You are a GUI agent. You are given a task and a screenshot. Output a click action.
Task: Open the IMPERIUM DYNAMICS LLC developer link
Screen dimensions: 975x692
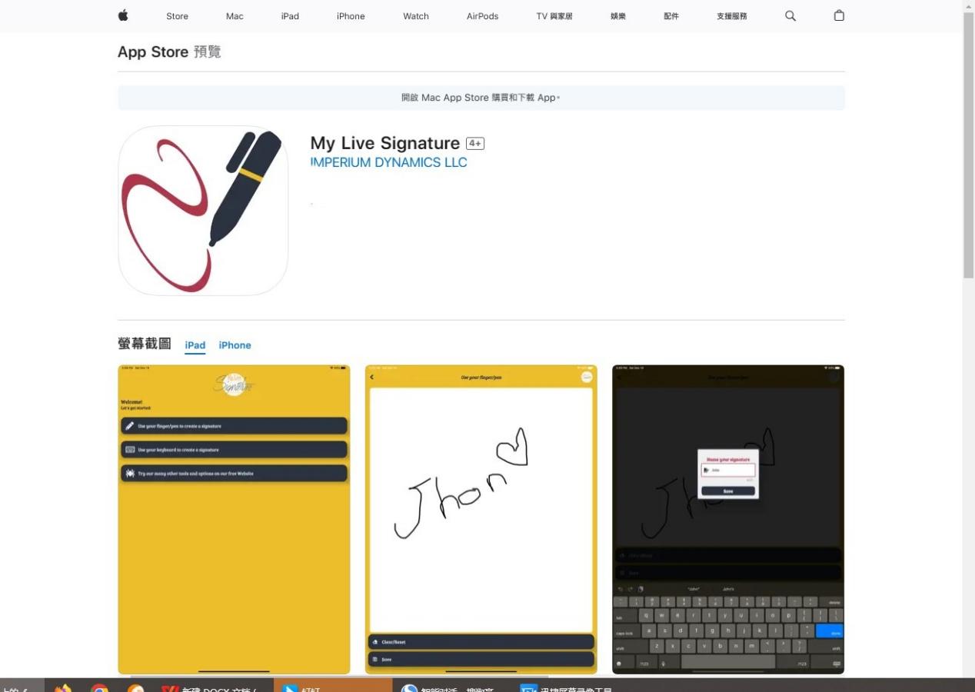pos(388,162)
